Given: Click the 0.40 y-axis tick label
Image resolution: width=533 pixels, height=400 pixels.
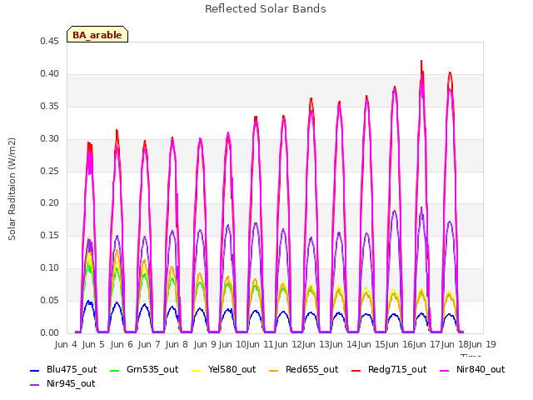Looking at the screenshot, I should 49,74.
